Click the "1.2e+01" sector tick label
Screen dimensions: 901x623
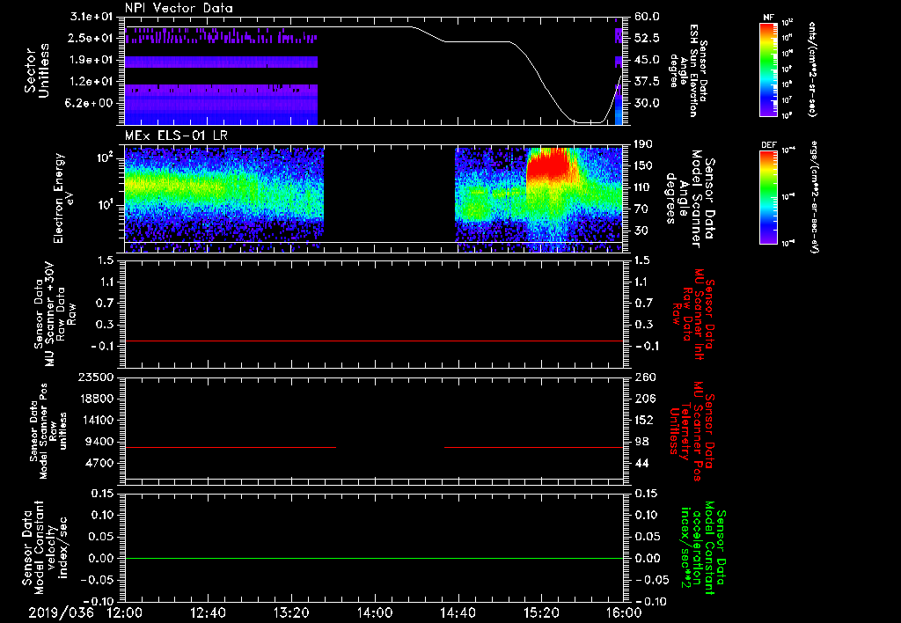pos(92,82)
